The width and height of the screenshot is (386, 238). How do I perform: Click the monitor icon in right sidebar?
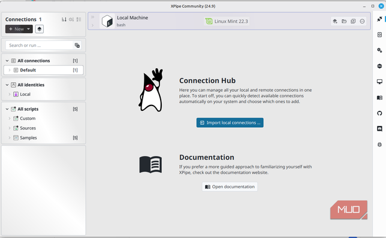tap(379, 82)
